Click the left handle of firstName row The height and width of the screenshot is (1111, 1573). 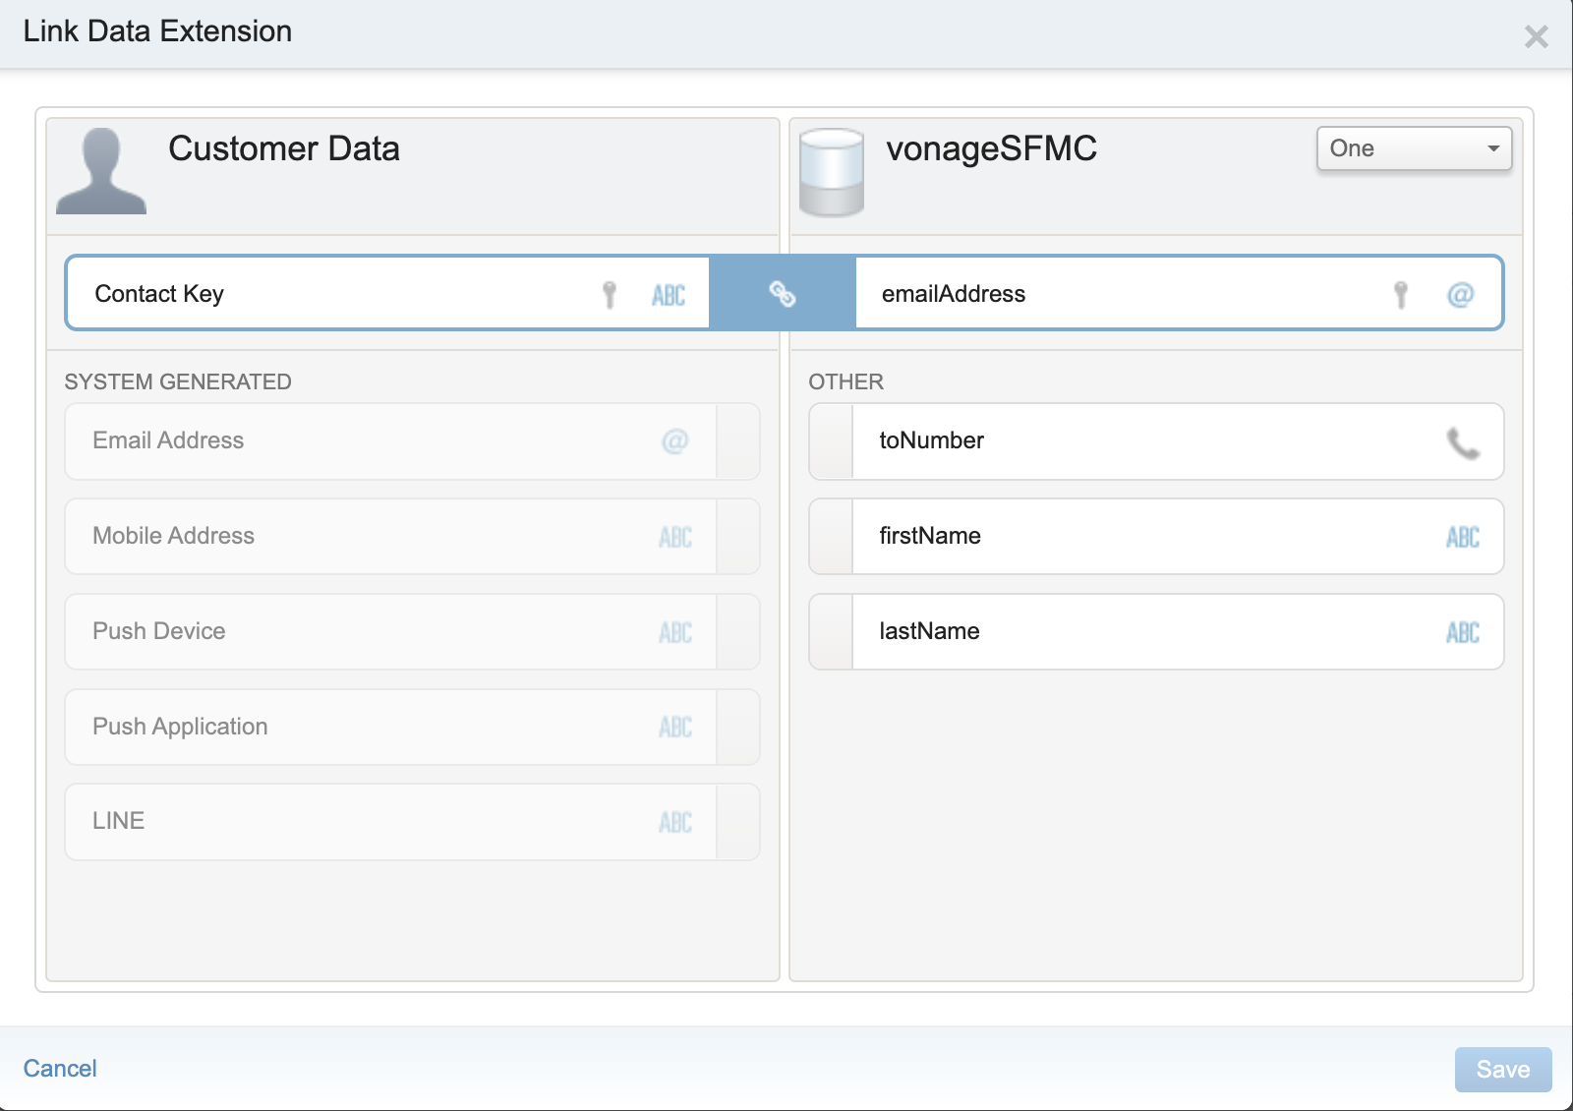(832, 536)
